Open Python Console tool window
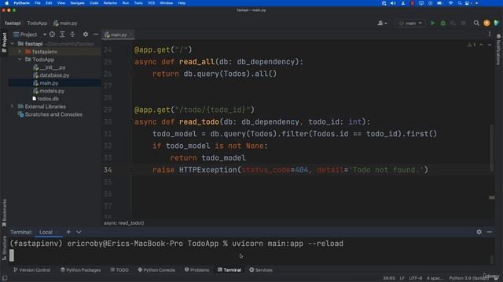Viewport: 503px width, 282px height. (156, 269)
